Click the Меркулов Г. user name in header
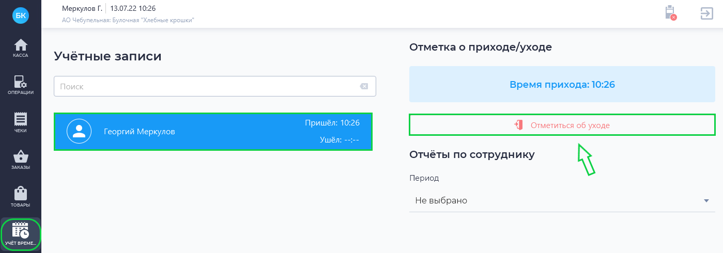Viewport: 723px width, 253px height. pyautogui.click(x=82, y=9)
